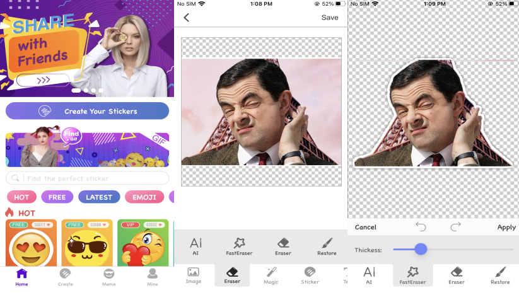519x295 pixels.
Task: Tap the Mr. Bean image on middle canvas
Action: [x=262, y=112]
